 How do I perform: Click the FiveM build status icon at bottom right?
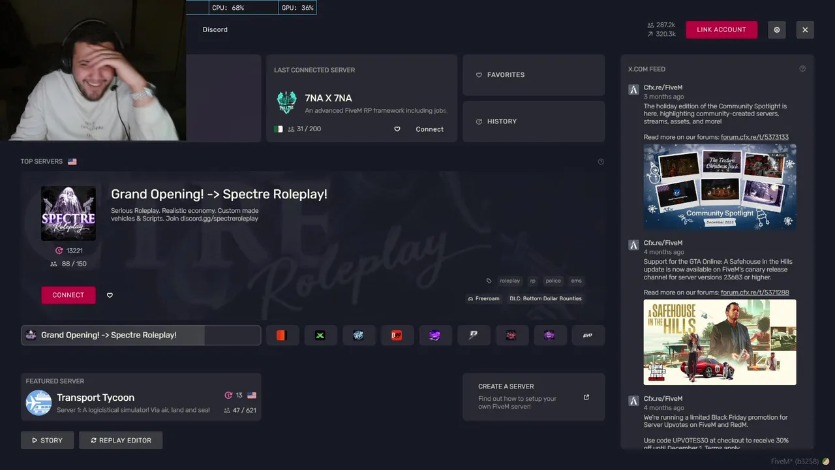click(x=826, y=462)
